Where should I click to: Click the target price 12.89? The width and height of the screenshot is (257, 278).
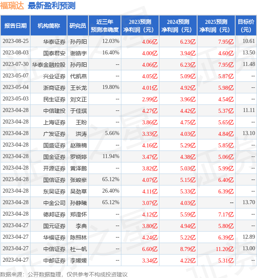point(249,237)
